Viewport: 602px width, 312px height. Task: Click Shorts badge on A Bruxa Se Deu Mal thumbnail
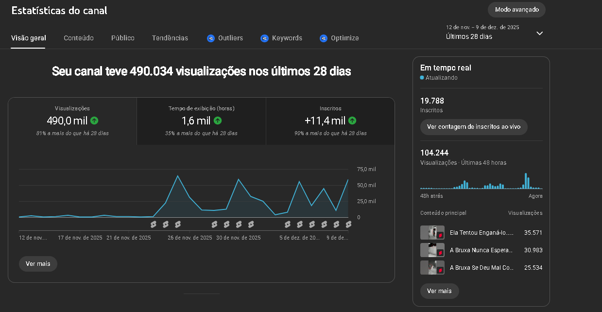click(x=441, y=270)
